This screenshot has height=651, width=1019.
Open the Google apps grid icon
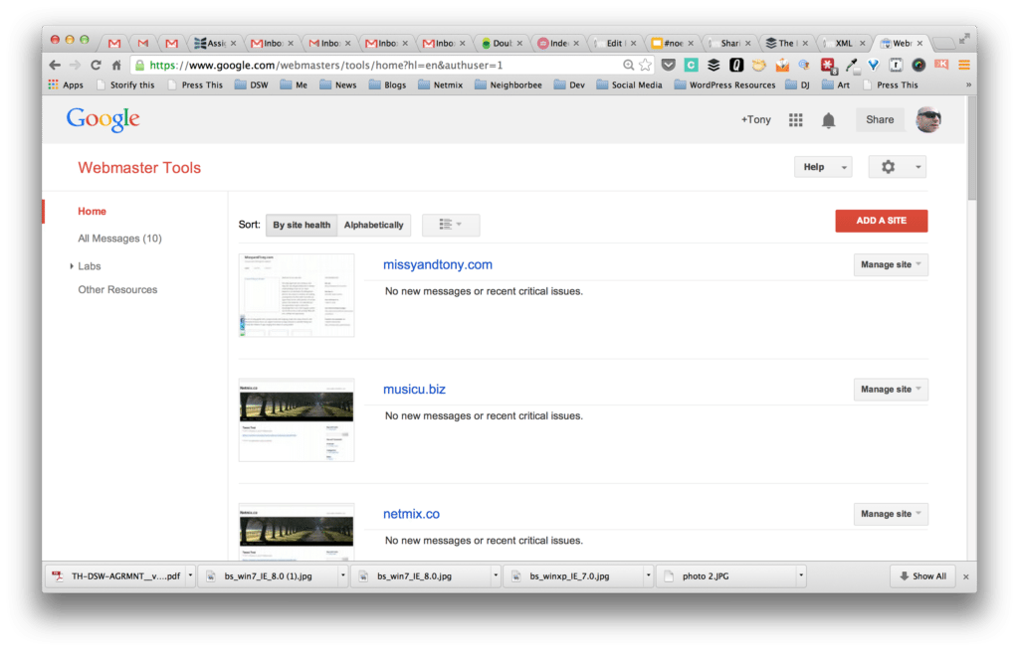coord(795,120)
